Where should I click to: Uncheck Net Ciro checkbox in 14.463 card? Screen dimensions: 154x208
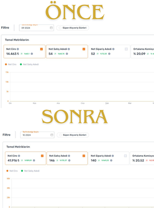coord(42,49)
